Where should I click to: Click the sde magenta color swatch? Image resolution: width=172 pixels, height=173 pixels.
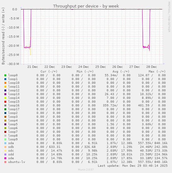[x=5, y=158]
